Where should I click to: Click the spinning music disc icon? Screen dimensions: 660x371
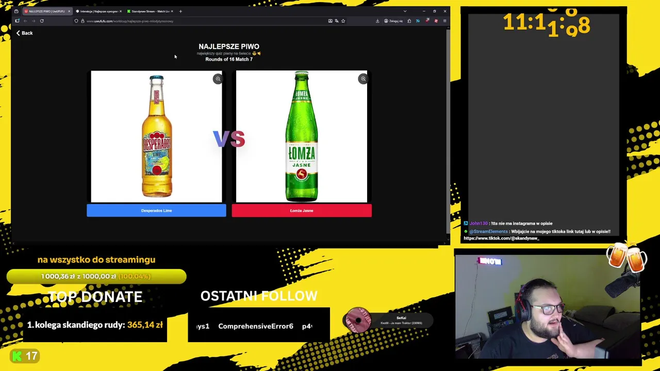[358, 321]
